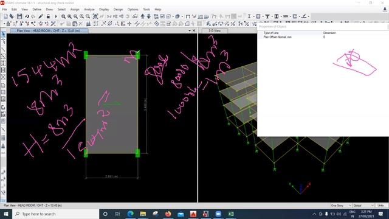Open Set Display Options checkbox icon
Screen dimensions: 389x219
[x=162, y=16]
